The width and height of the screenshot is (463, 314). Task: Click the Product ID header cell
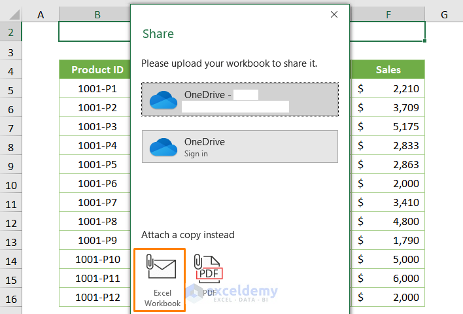[x=97, y=70]
